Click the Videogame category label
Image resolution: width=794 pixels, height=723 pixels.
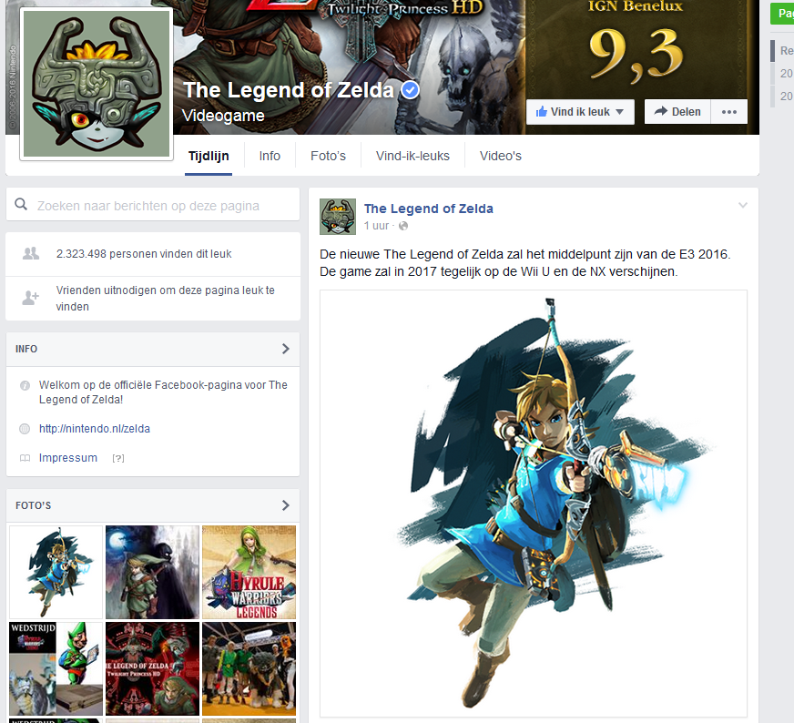coord(223,116)
